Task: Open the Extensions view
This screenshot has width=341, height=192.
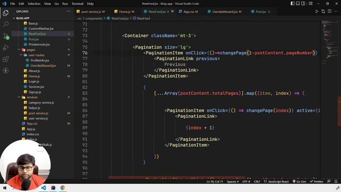Action: click(x=6, y=59)
